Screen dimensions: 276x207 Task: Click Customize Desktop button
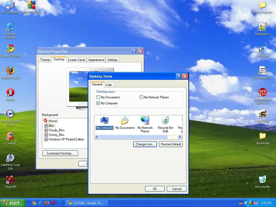pos(60,153)
